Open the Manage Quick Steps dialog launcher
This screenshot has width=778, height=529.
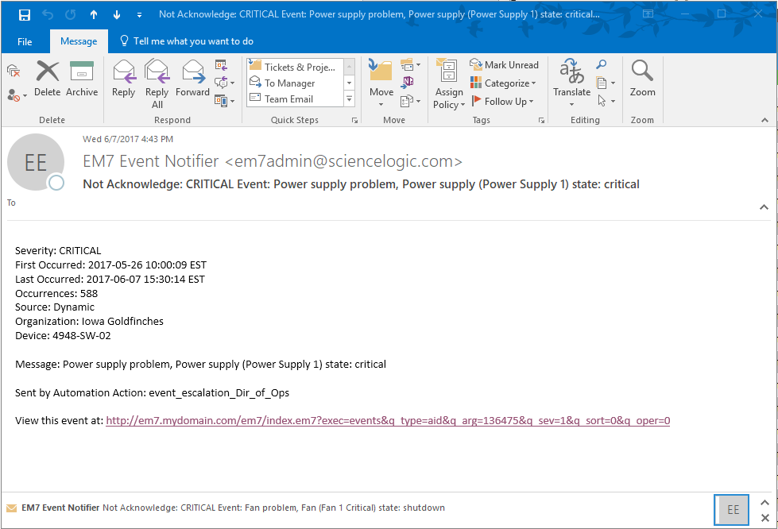point(354,121)
